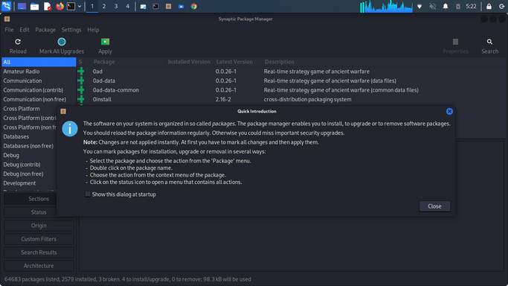Click the network status tray icon
The image size is (508, 286).
point(419,6)
